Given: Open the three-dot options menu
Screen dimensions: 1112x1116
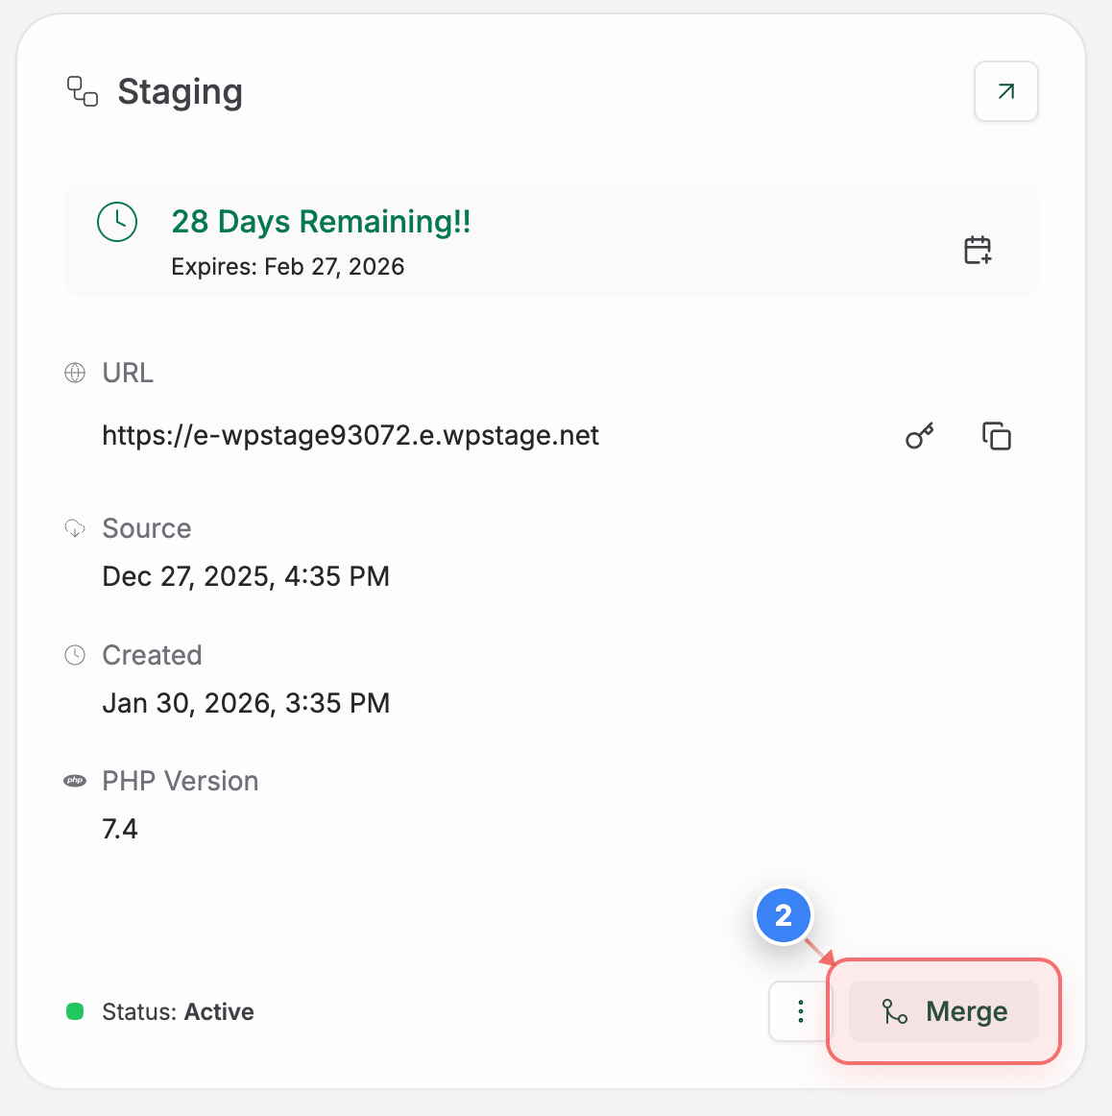Looking at the screenshot, I should [800, 1011].
